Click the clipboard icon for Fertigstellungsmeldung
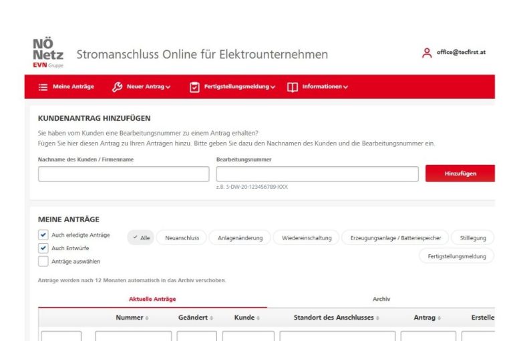The width and height of the screenshot is (513, 341). (194, 87)
